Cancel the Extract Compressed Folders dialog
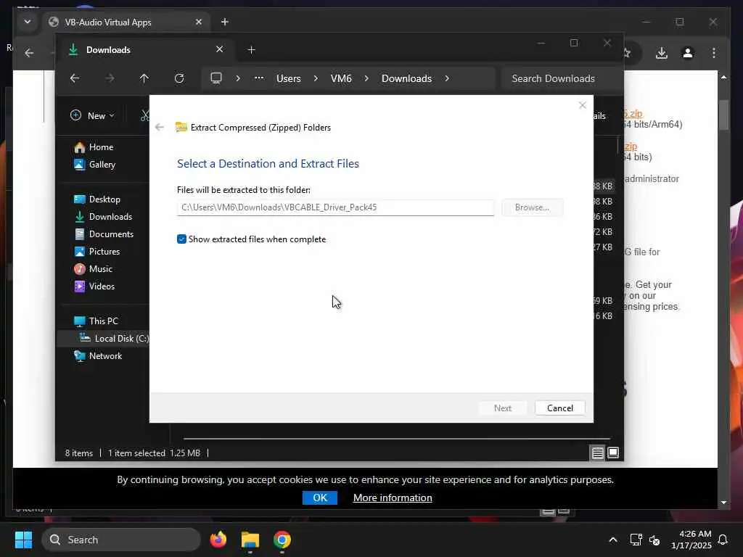This screenshot has height=557, width=743. (x=559, y=408)
